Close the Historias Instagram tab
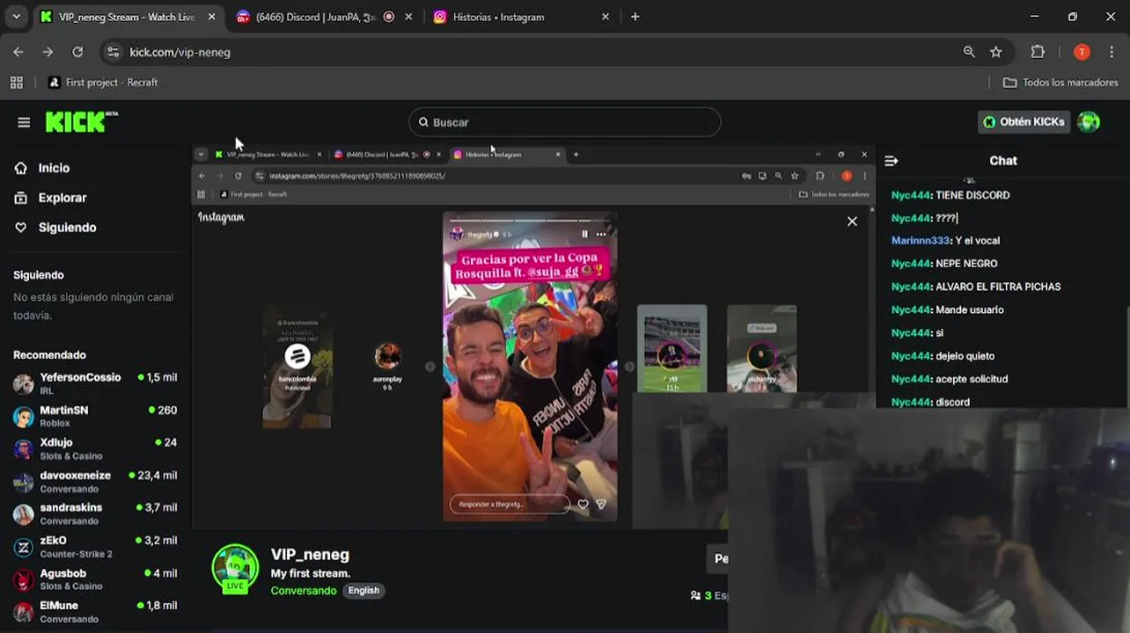The width and height of the screenshot is (1130, 633). 605,17
